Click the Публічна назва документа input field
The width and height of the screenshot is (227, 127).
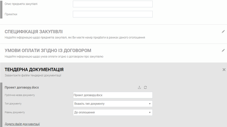coord(113,95)
